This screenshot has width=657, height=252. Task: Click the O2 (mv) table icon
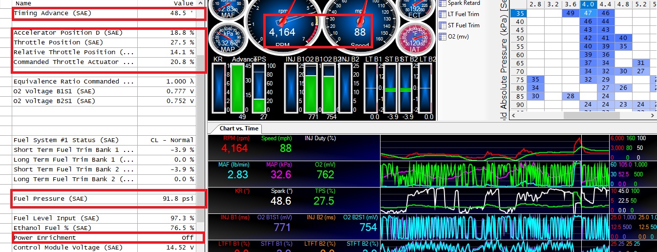point(443,37)
